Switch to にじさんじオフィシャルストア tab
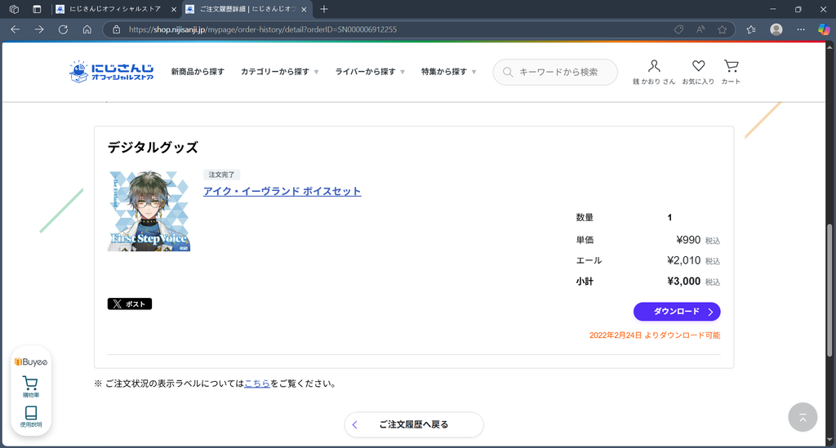836x448 pixels. click(x=116, y=9)
